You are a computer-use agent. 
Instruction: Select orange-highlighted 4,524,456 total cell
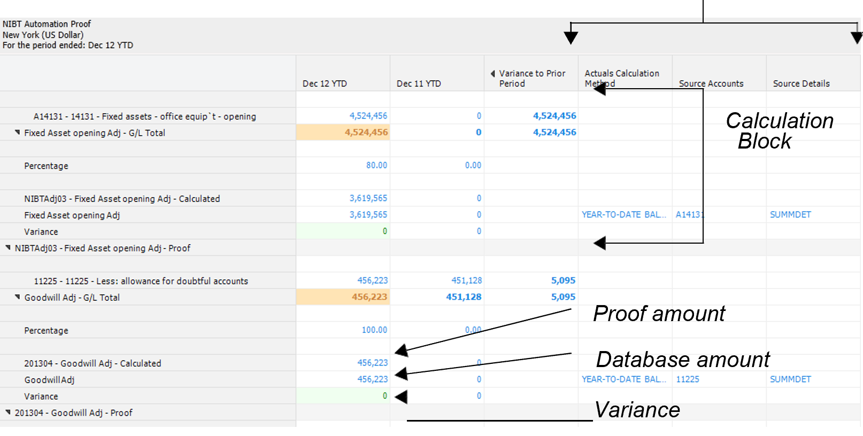[x=366, y=133]
